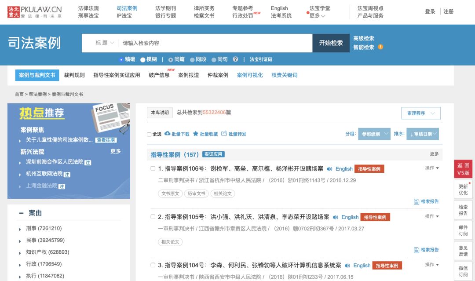This screenshot has height=281, width=475.
Task: Select the 模糊 search mode radio button
Action: tap(142, 60)
